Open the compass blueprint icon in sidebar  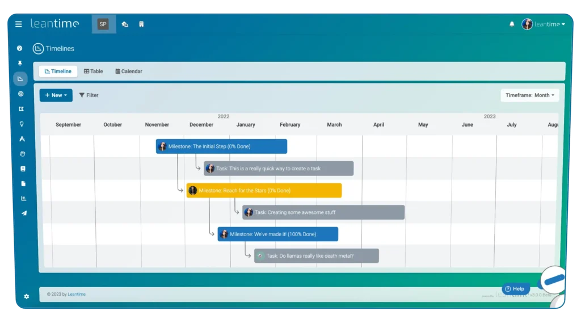click(22, 139)
